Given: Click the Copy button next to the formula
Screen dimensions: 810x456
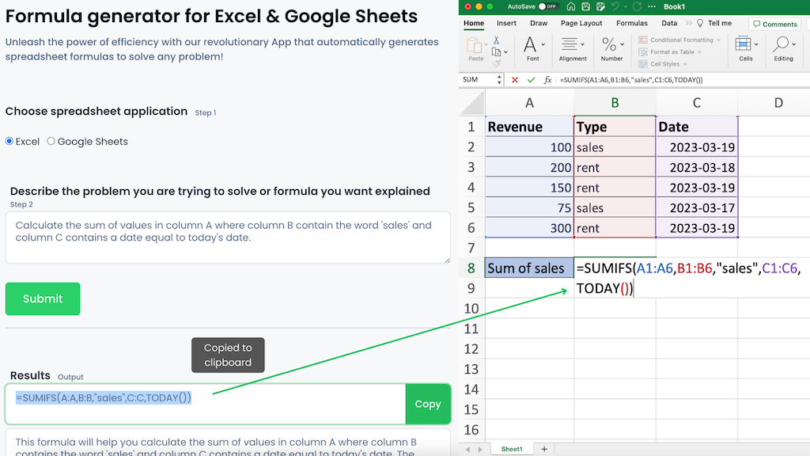Looking at the screenshot, I should (428, 404).
